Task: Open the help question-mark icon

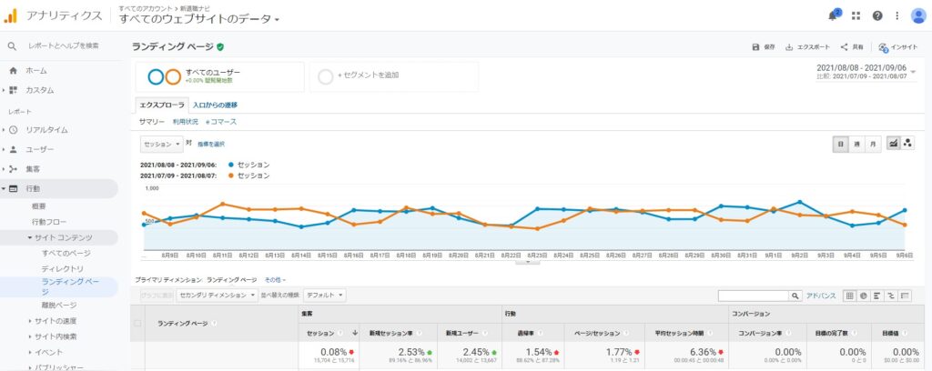Action: [877, 16]
